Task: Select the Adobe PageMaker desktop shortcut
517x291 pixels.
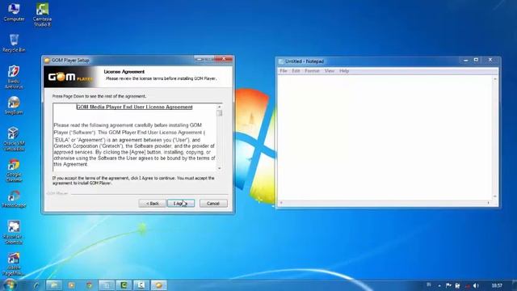Action: [x=14, y=264]
